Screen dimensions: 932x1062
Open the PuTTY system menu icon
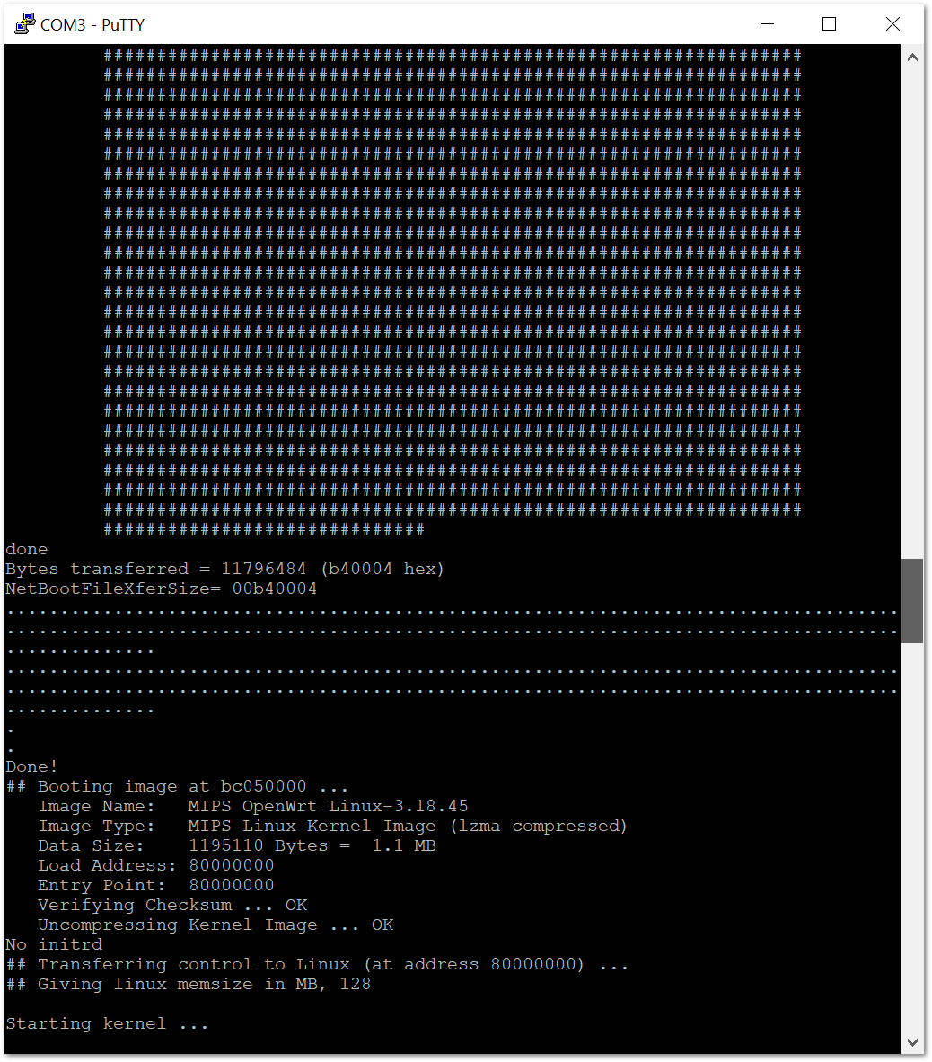(x=24, y=24)
